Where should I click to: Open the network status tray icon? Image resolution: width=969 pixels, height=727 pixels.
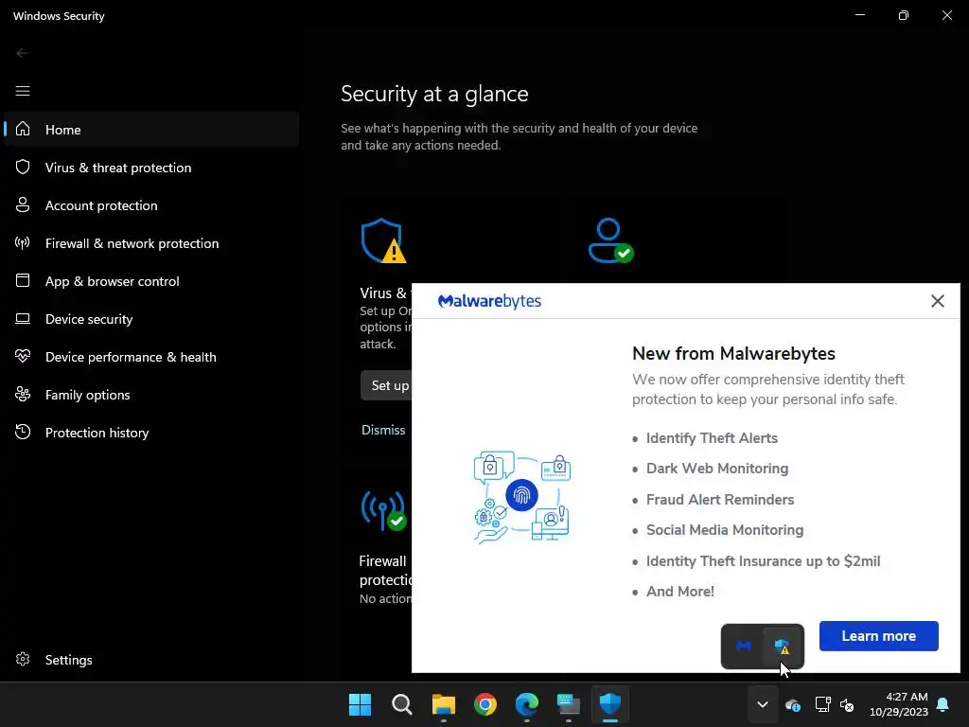[822, 704]
